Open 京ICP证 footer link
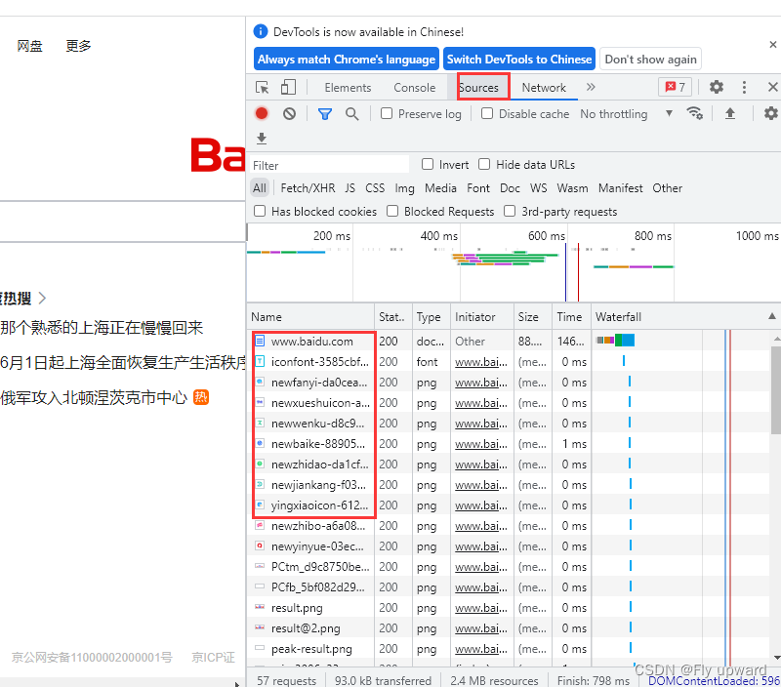 (x=213, y=657)
